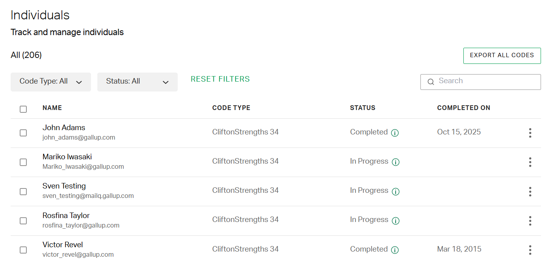The width and height of the screenshot is (554, 263).
Task: Click the All (206) count label
Action: click(x=26, y=55)
